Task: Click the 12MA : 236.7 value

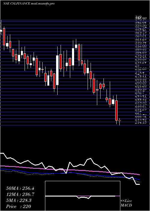Action: [20, 194]
